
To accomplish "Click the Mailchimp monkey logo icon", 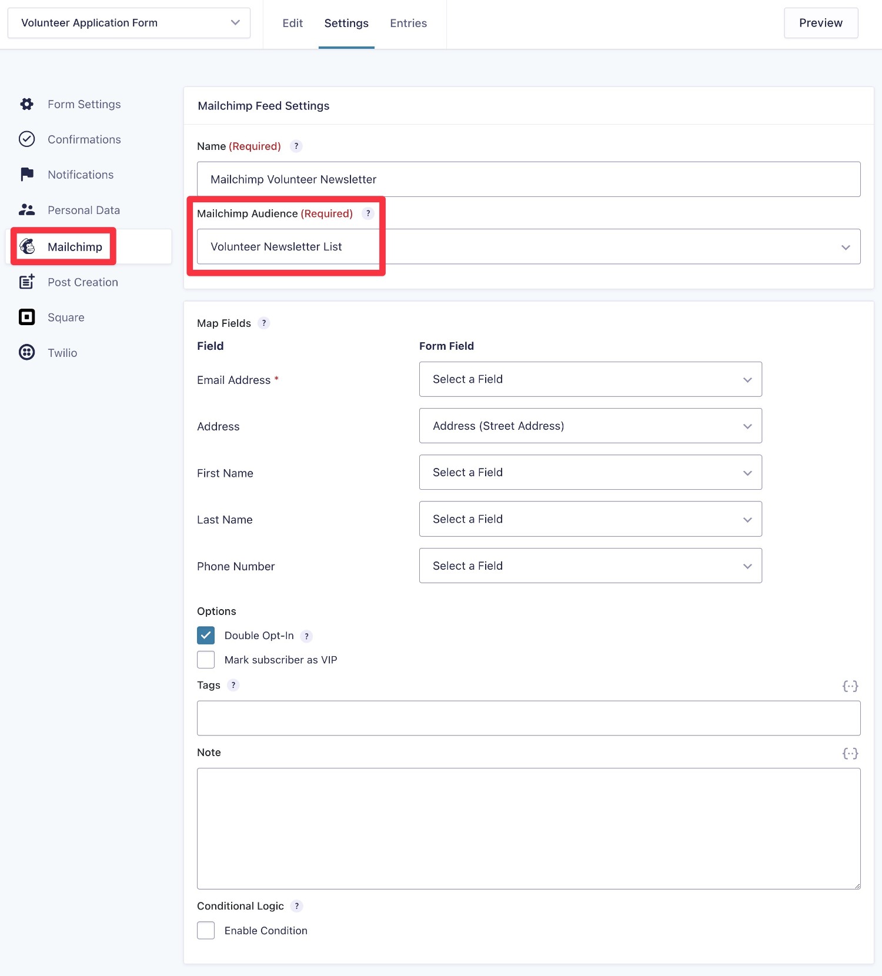I will [27, 246].
